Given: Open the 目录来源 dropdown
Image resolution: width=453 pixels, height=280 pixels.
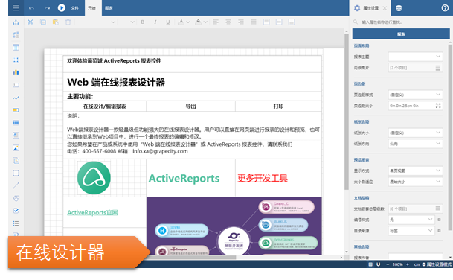Looking at the screenshot, I should (411, 231).
